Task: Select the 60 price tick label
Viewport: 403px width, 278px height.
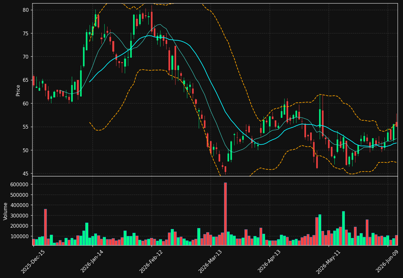Action: coord(26,103)
